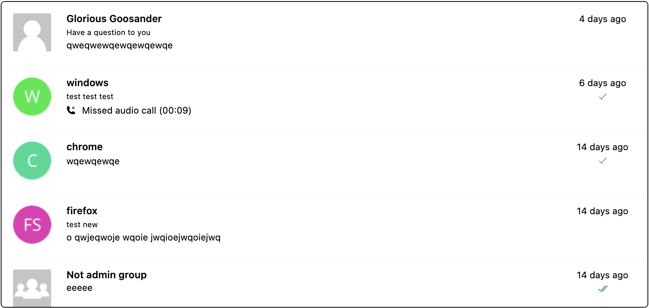The width and height of the screenshot is (649, 308).
Task: Click the qweqwewqewqewqewqe message preview
Action: pyautogui.click(x=119, y=45)
